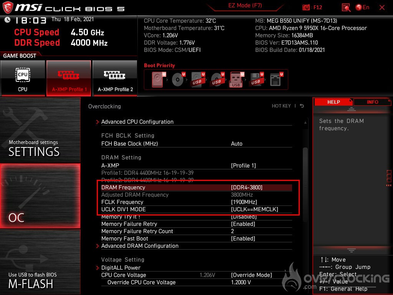Toggle A-XMP Profile 1 button
This screenshot has height=295, width=393.
pos(69,78)
